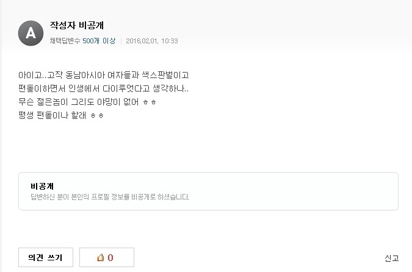Viewport: 412px width, 272px height.
Task: Click the first answer line starting with 아이고
Action: 104,75
